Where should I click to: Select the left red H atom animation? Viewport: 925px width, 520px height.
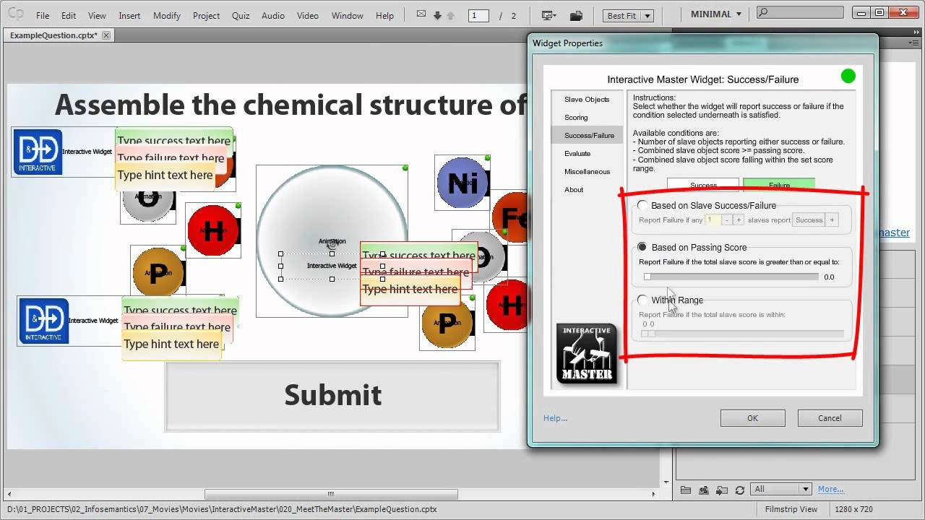click(x=213, y=230)
